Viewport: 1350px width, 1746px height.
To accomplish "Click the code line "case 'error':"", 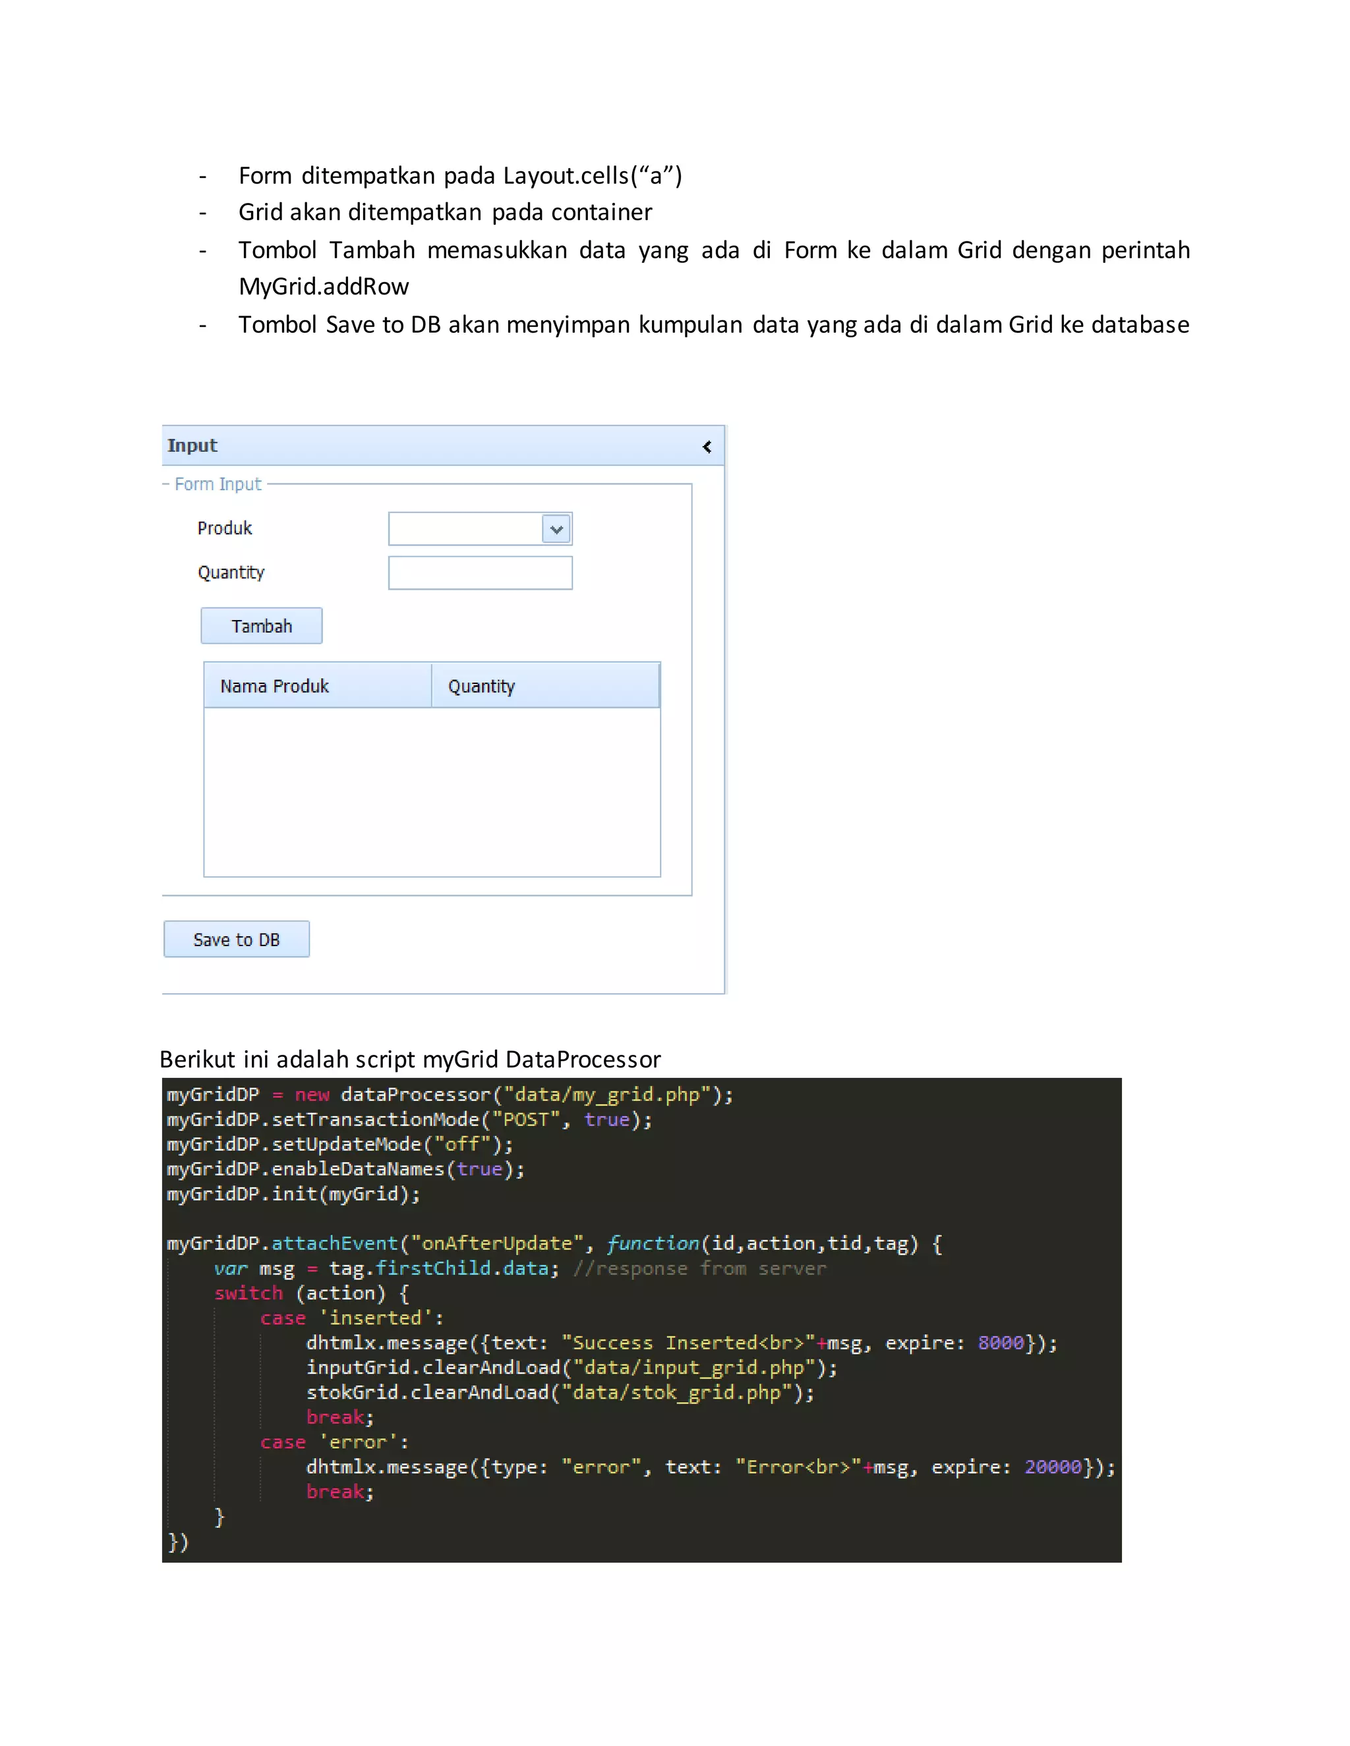I will click(334, 1442).
